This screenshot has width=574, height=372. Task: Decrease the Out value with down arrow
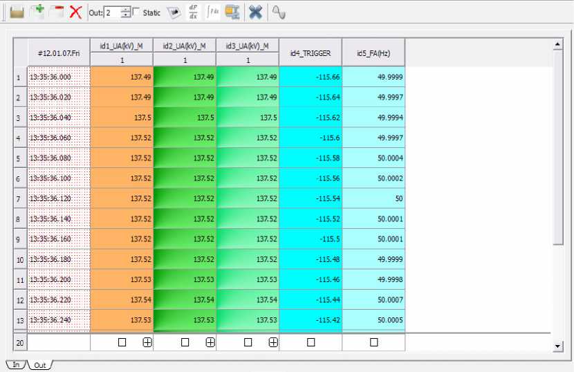point(126,15)
